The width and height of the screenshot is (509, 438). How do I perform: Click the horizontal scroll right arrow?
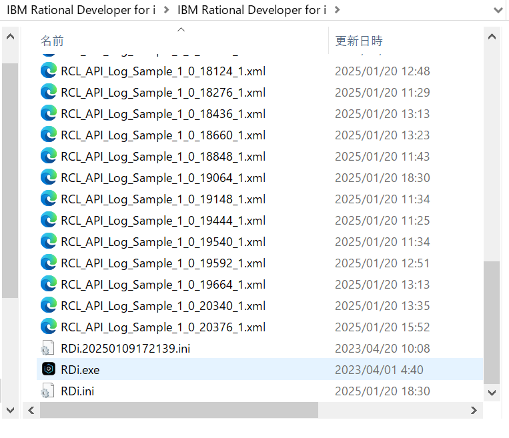pos(474,411)
